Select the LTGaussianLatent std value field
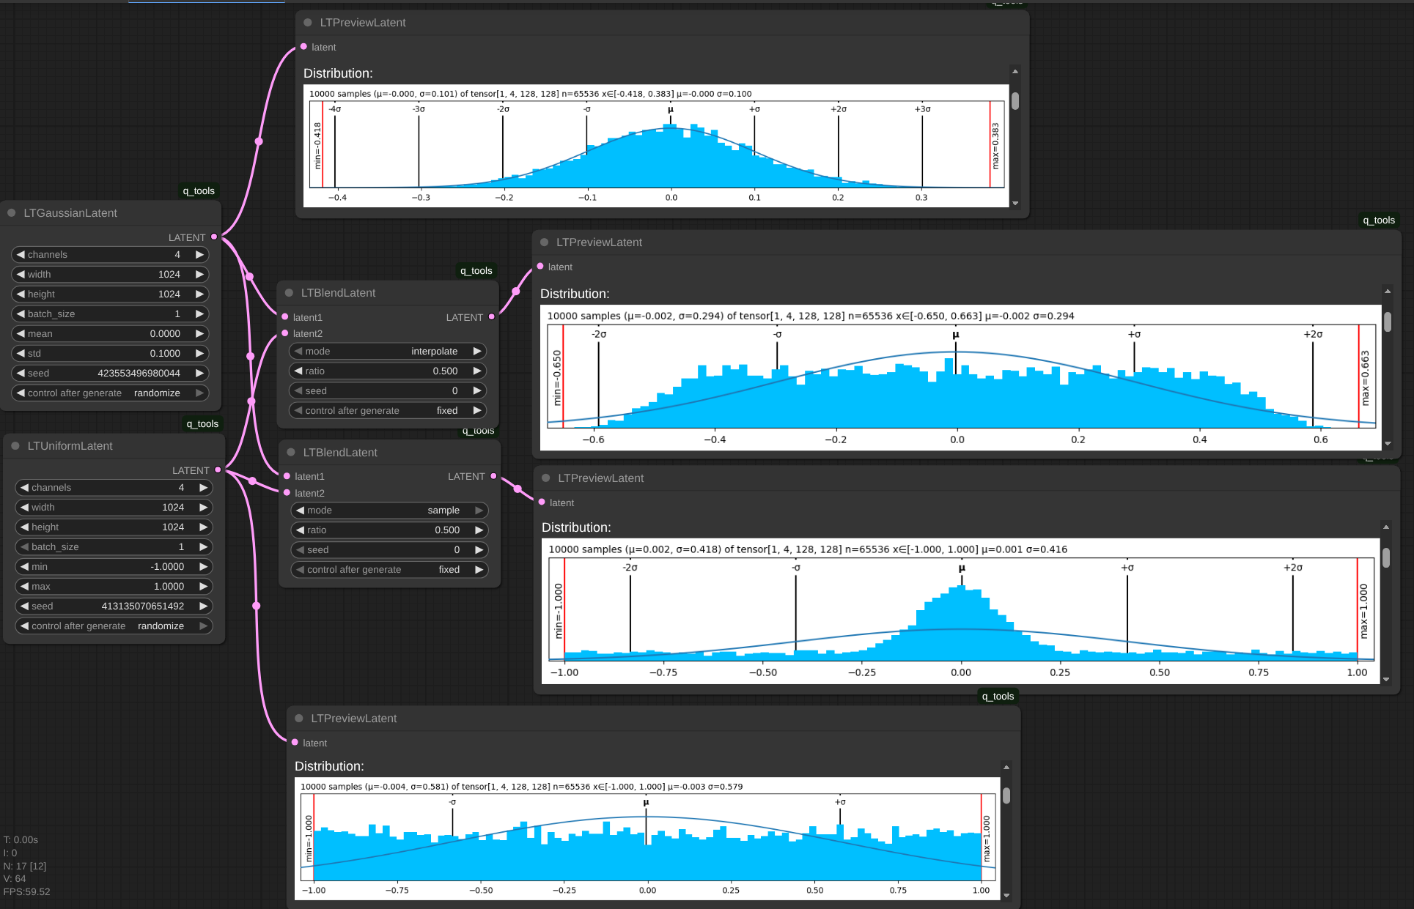Screen dimensions: 1414x909 point(110,354)
